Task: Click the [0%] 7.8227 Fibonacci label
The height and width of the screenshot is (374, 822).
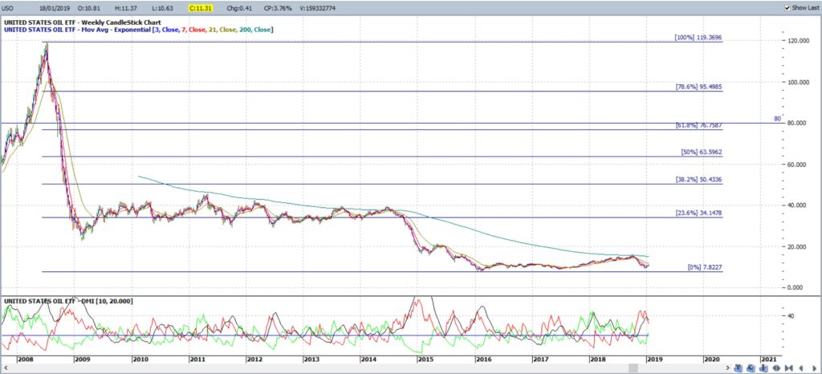Action: coord(705,267)
